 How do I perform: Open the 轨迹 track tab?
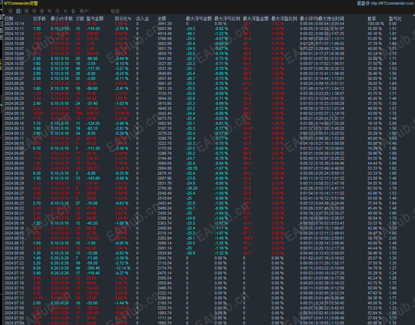115,11
